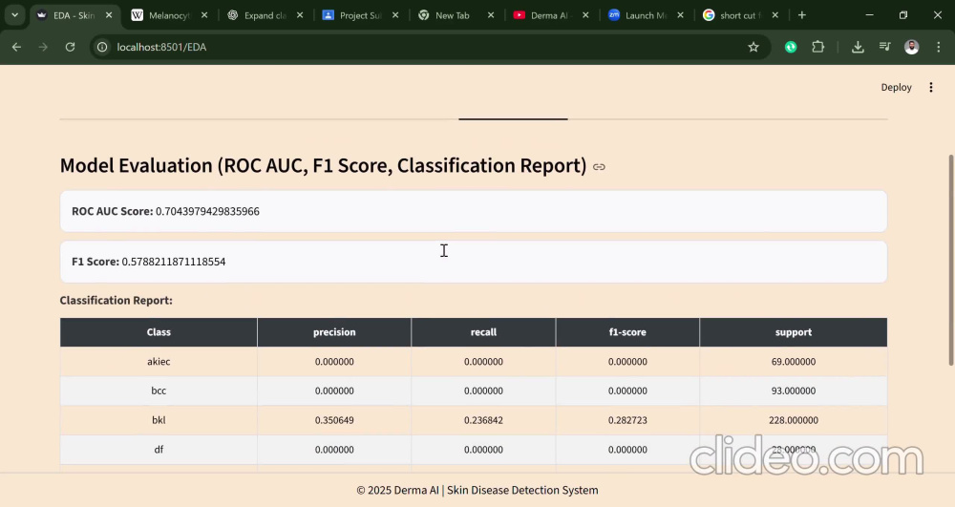This screenshot has width=955, height=507.
Task: Click the precision column header
Action: click(334, 332)
